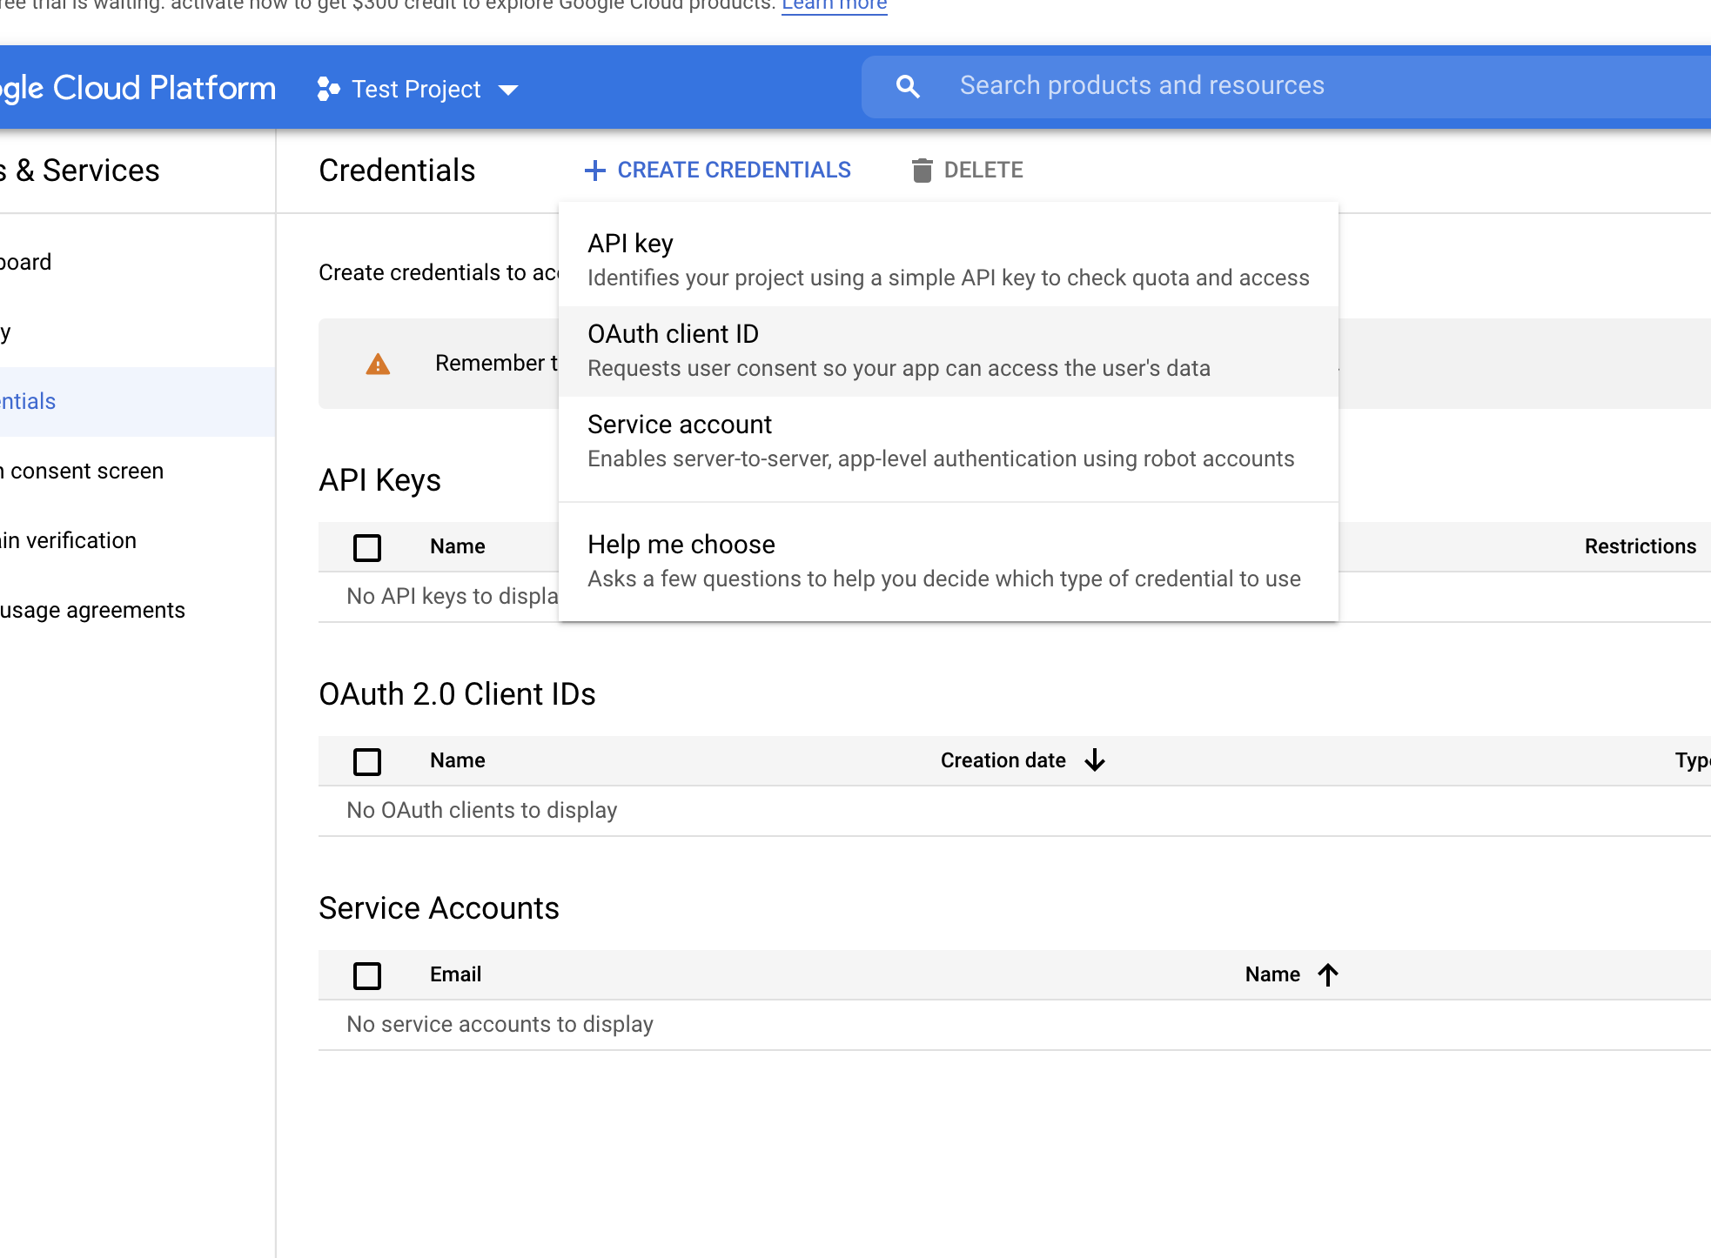Click the Test Project hexagon icon

point(328,89)
